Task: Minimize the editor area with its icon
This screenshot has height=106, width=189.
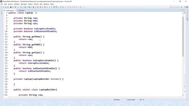Action: coord(181,10)
